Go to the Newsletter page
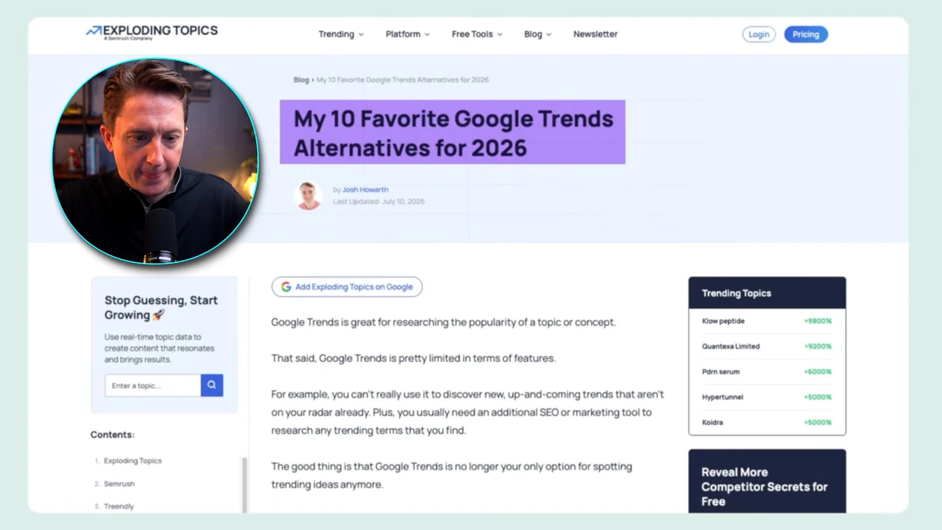The width and height of the screenshot is (942, 530). click(x=595, y=34)
